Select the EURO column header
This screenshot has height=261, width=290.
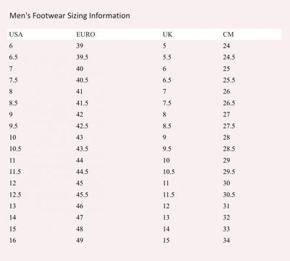point(86,35)
